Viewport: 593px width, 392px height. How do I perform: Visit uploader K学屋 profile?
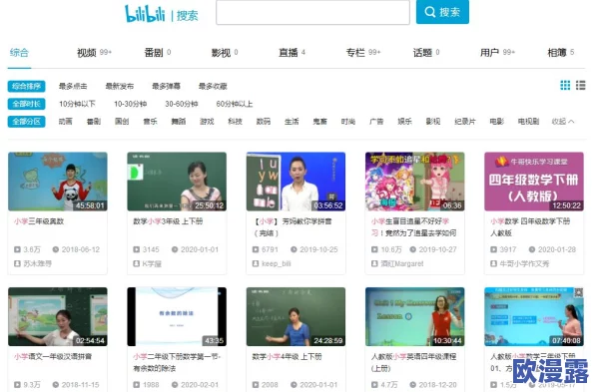[152, 263]
